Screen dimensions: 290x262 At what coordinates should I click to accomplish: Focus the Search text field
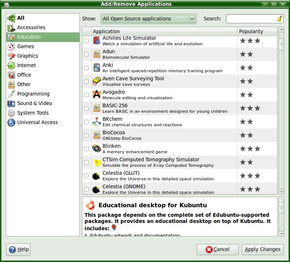point(251,19)
